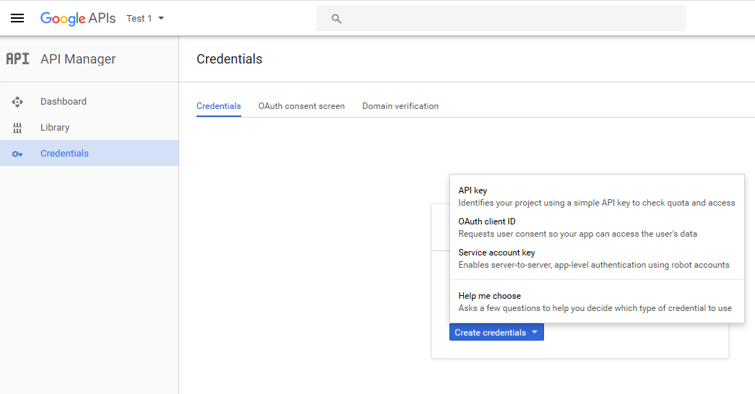Click the Dashboard sidebar icon
Viewport: 755px width, 394px height.
tap(17, 102)
